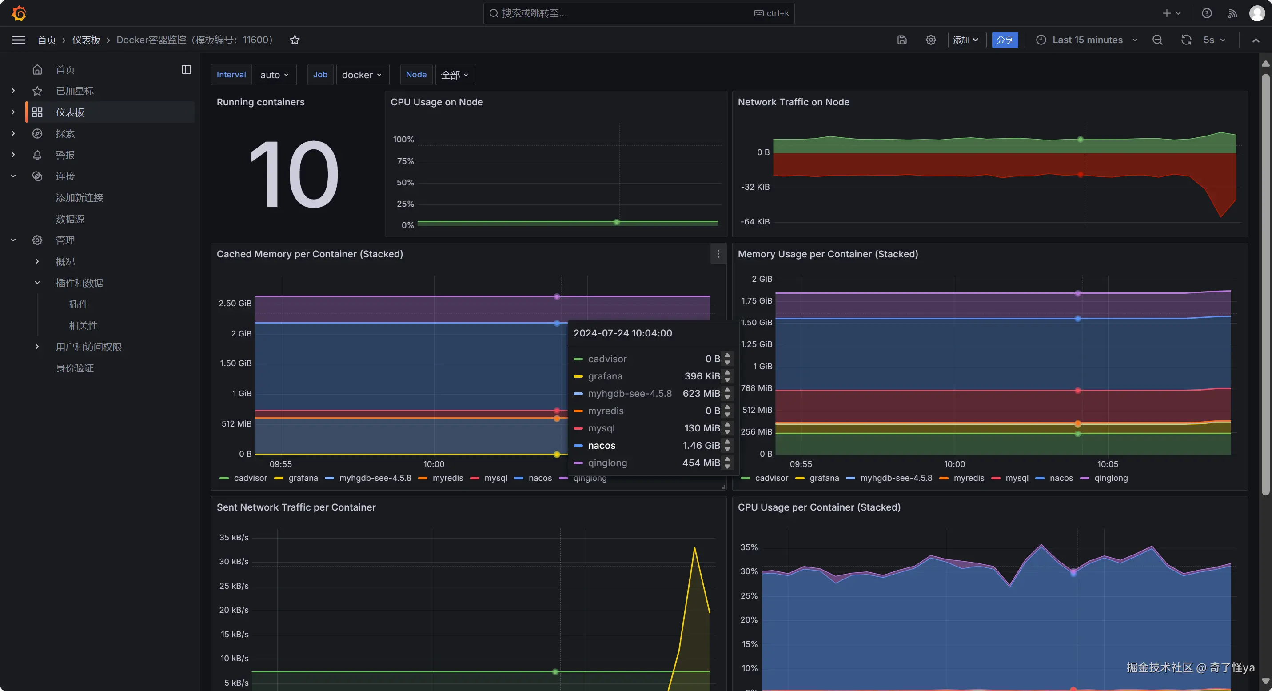Open the Interval auto dropdown
This screenshot has height=691, width=1272.
(275, 75)
